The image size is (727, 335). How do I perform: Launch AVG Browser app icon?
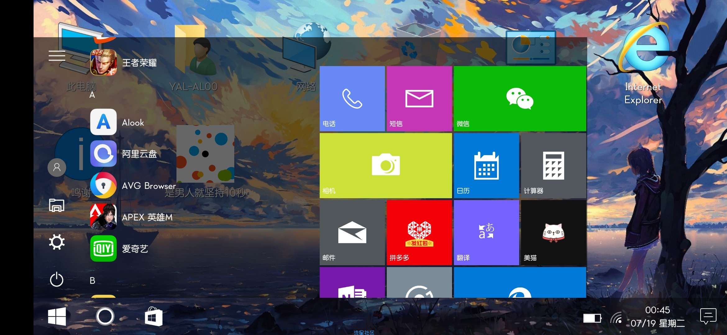click(103, 185)
